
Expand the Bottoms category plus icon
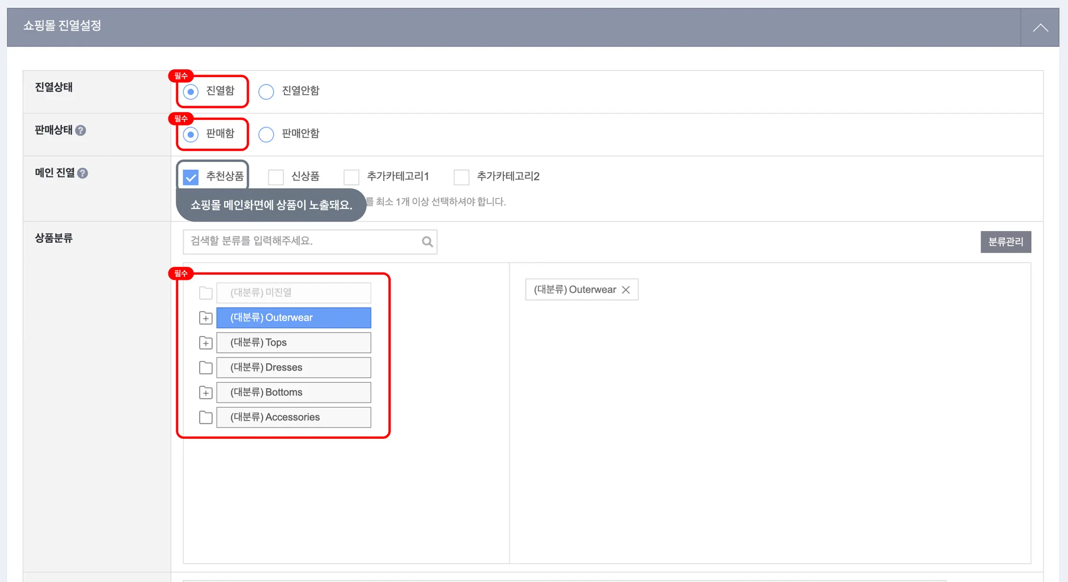pyautogui.click(x=206, y=392)
